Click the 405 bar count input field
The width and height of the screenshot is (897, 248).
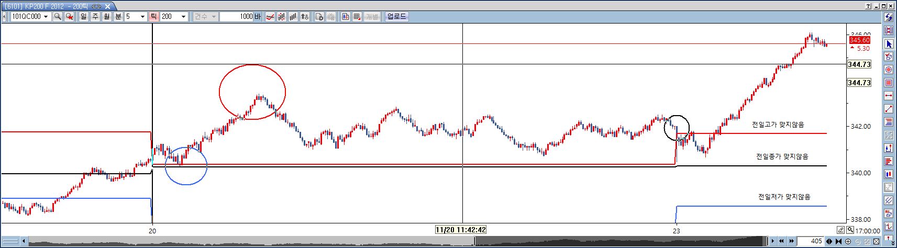pos(811,241)
